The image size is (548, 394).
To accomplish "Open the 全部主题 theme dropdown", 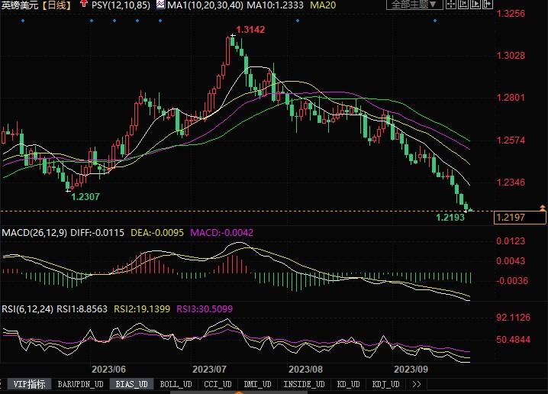I will click(411, 5).
